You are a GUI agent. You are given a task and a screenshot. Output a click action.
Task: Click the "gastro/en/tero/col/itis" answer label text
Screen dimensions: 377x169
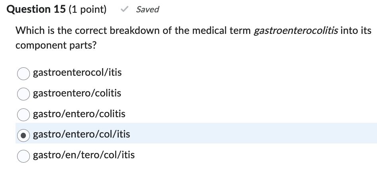84,155
